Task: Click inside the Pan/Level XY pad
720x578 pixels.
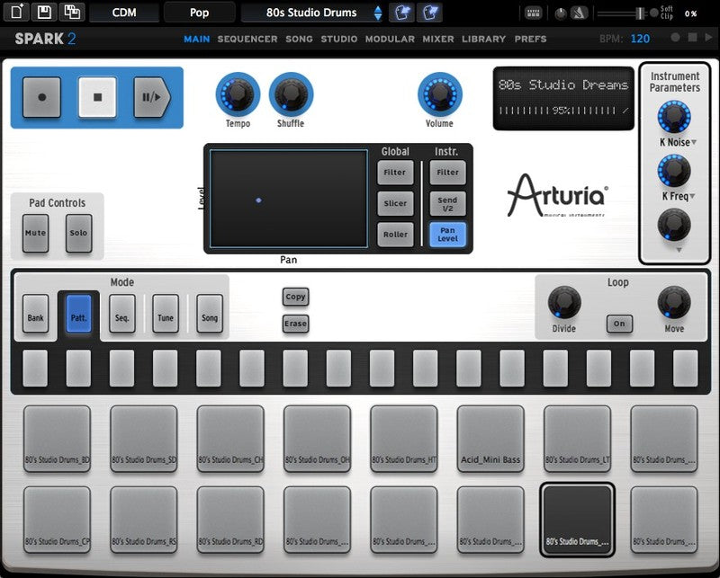Action: pos(289,199)
